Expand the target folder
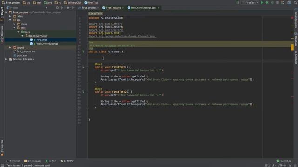Viewport: 298px width, 167px height. click(x=10, y=47)
